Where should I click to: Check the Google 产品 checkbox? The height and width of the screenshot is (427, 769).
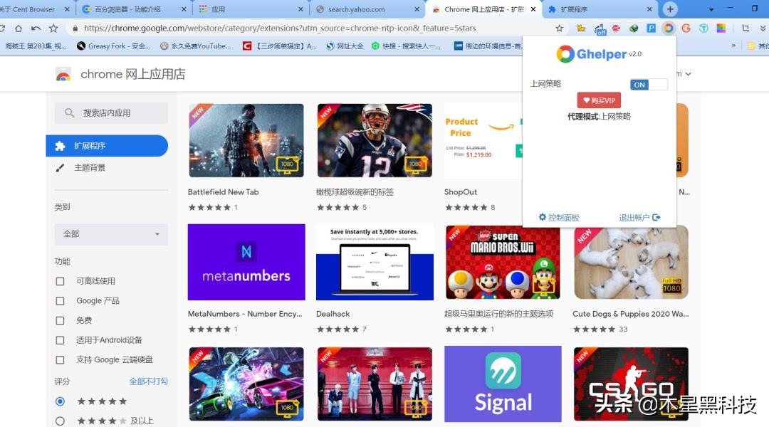(x=60, y=301)
